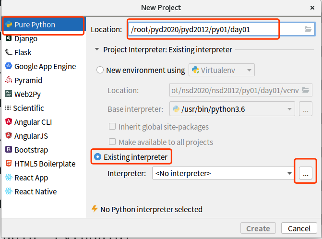Choose the Flask project icon

click(x=9, y=52)
